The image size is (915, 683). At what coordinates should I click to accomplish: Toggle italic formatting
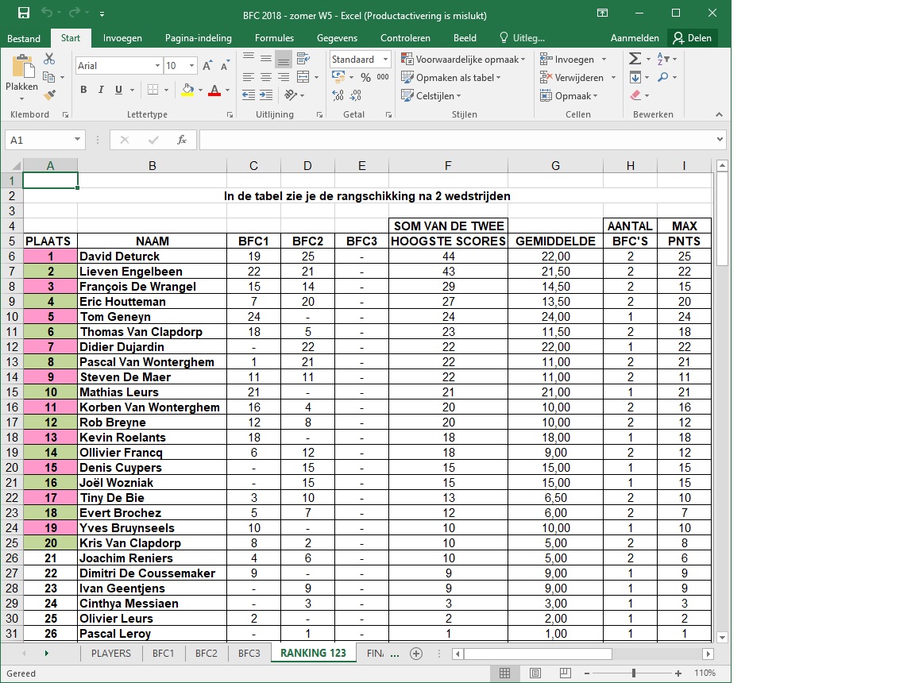tap(101, 90)
